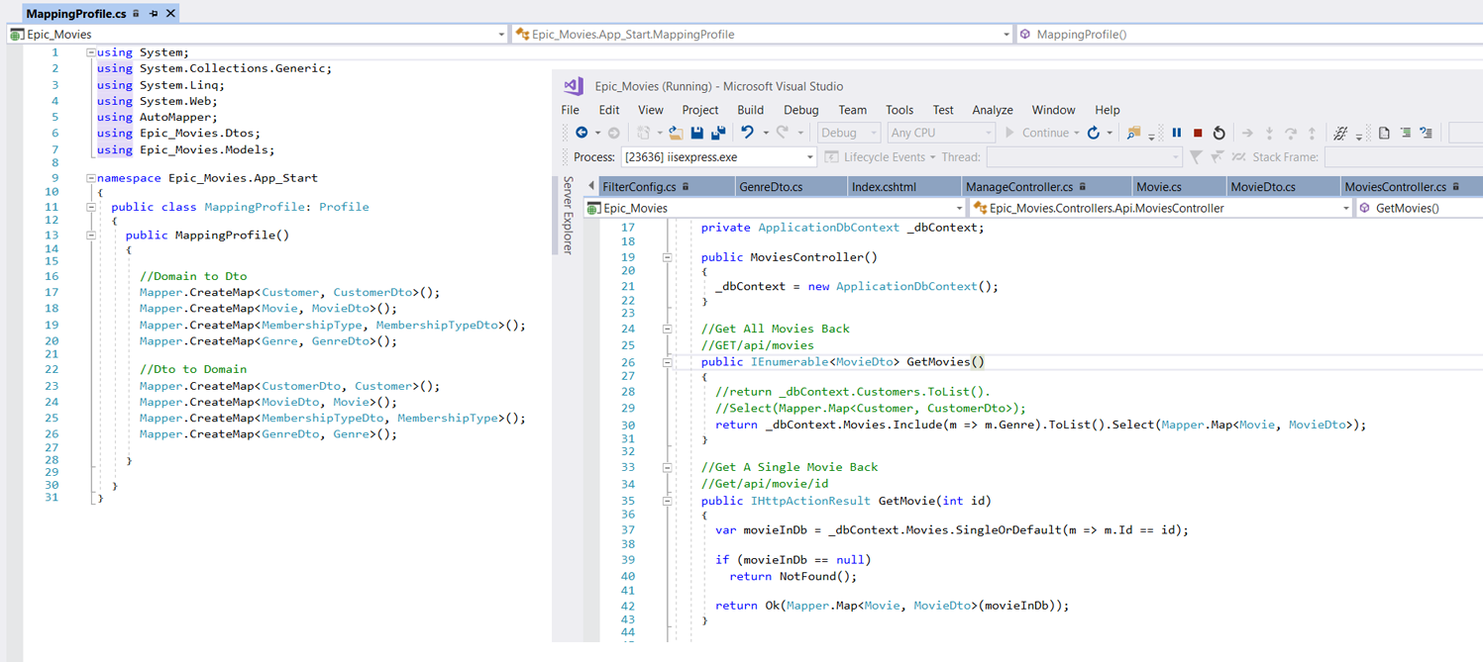Click the tab scroll left arrow
Viewport: 1483px width, 662px height.
tap(591, 186)
